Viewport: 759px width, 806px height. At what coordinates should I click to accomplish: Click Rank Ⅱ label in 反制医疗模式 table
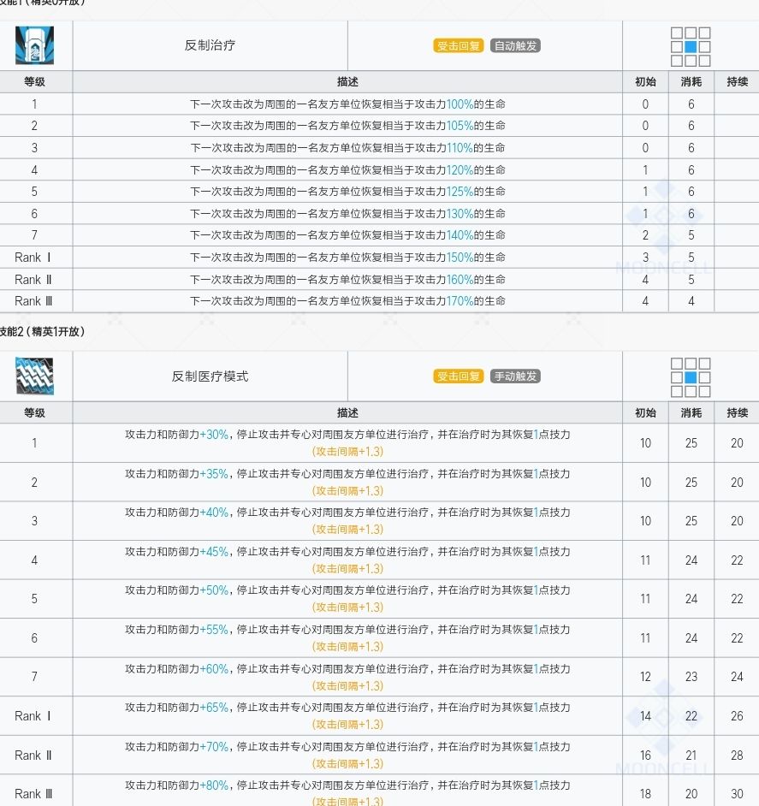(33, 756)
